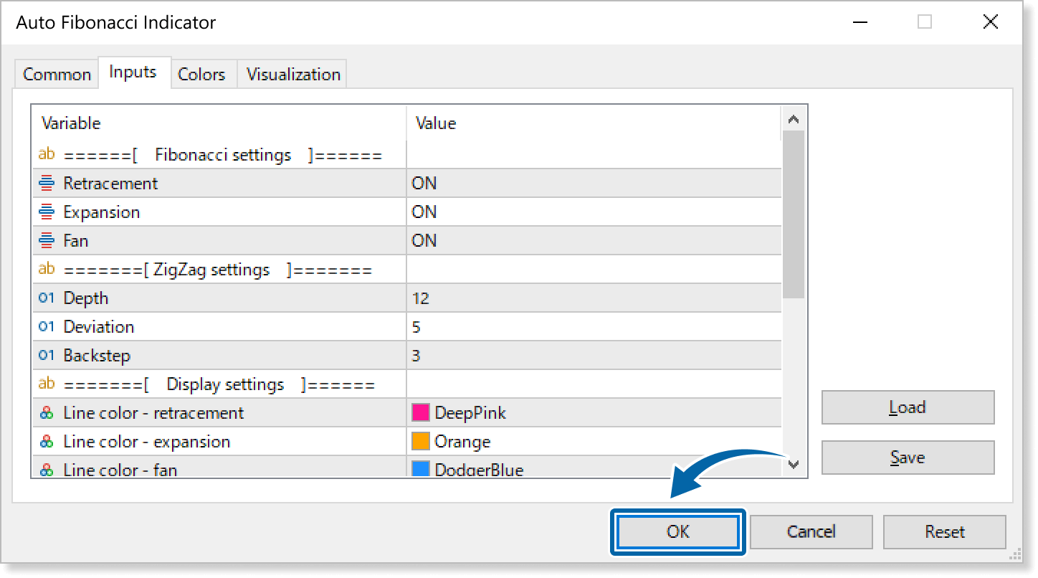Confirm settings with the OK button
Image resolution: width=1038 pixels, height=578 pixels.
678,532
